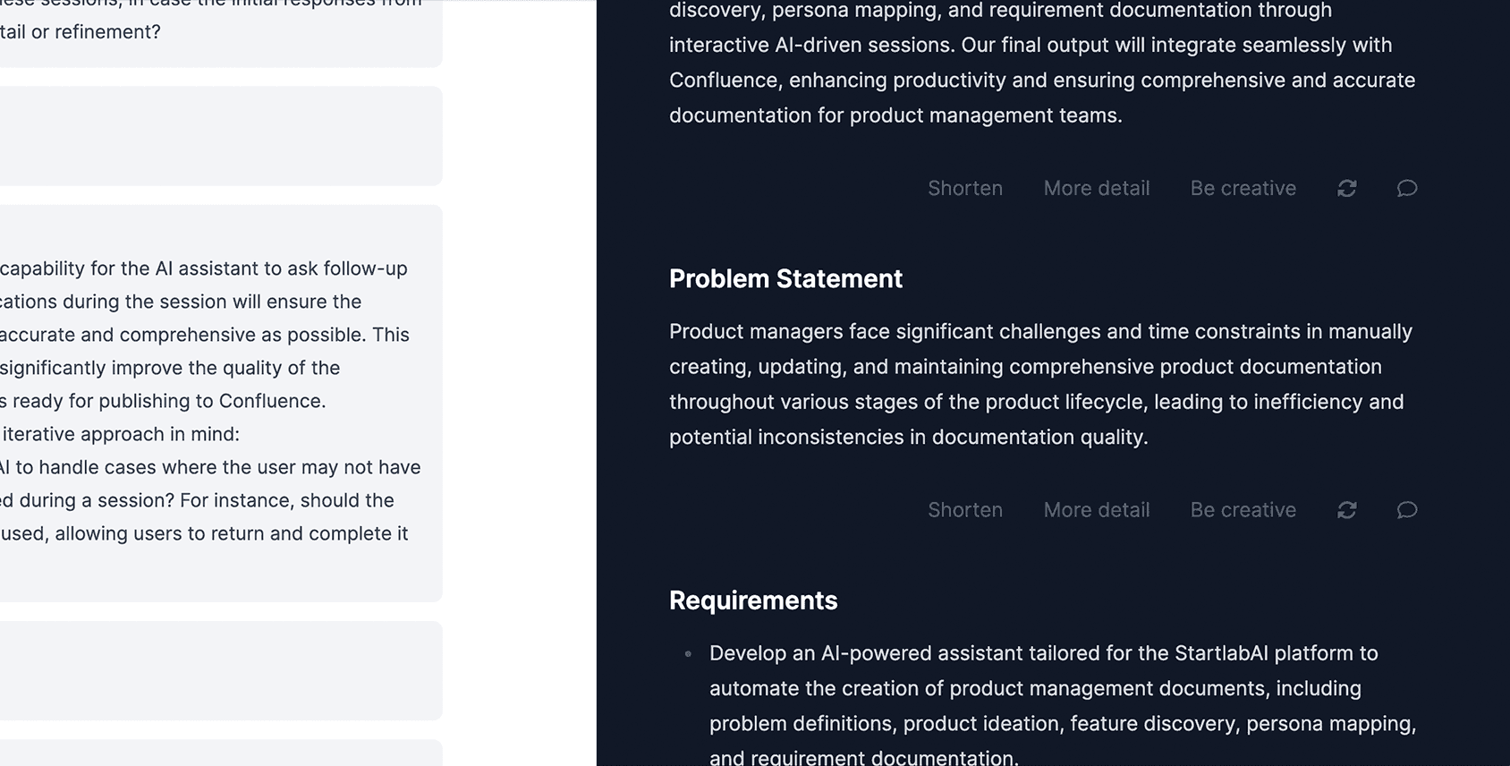1510x766 pixels.
Task: Select Be creative for the Confluence integration paragraph
Action: pos(1243,189)
